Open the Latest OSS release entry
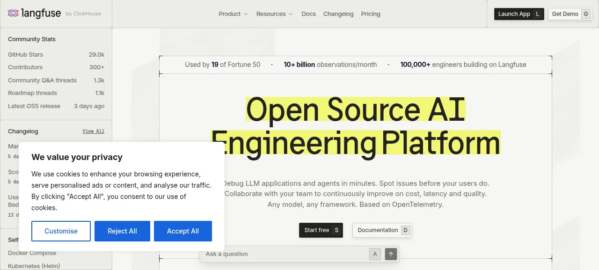 pos(56,106)
